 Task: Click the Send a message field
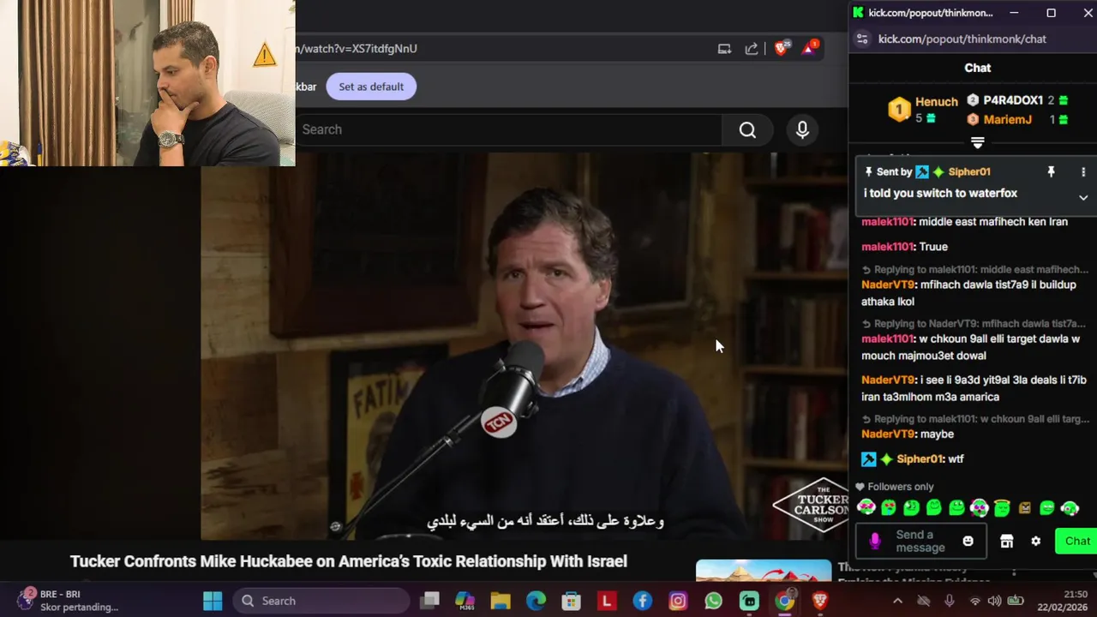coord(920,541)
